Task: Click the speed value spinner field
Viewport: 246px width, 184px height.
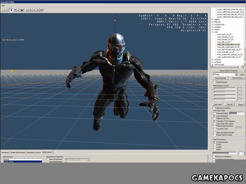Action: (x=241, y=153)
